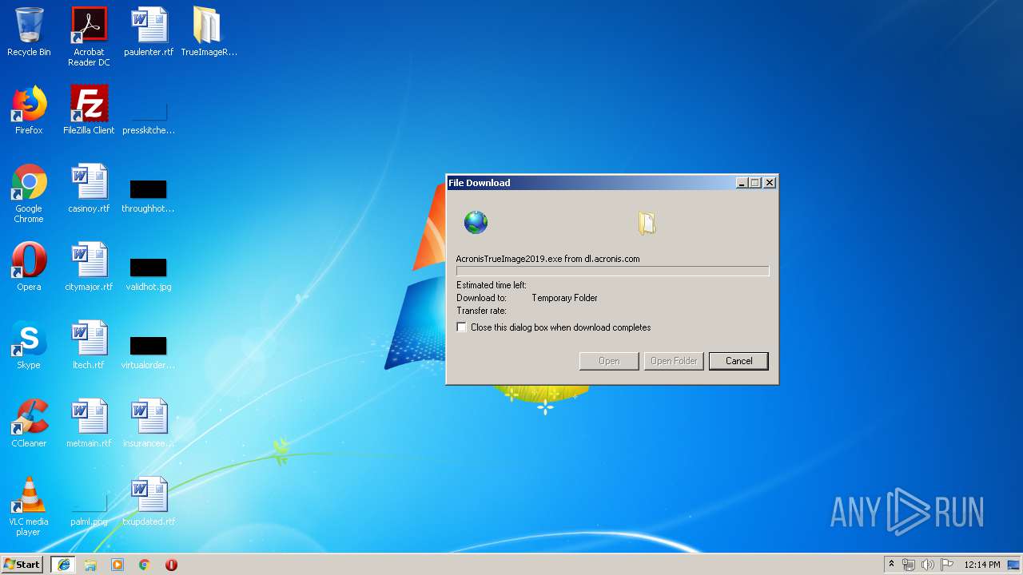The height and width of the screenshot is (575, 1023).
Task: Open Opera from the taskbar
Action: 171,565
